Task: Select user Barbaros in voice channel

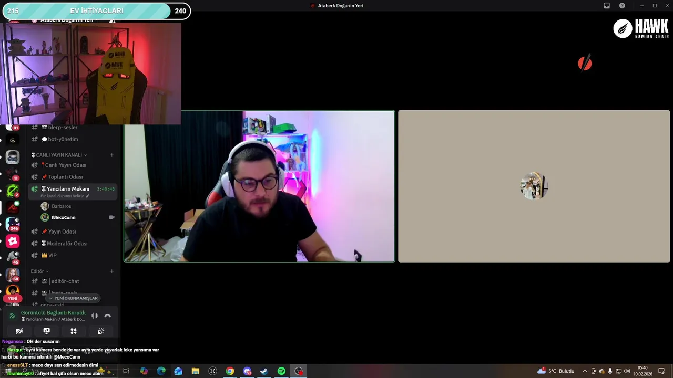Action: pos(61,206)
